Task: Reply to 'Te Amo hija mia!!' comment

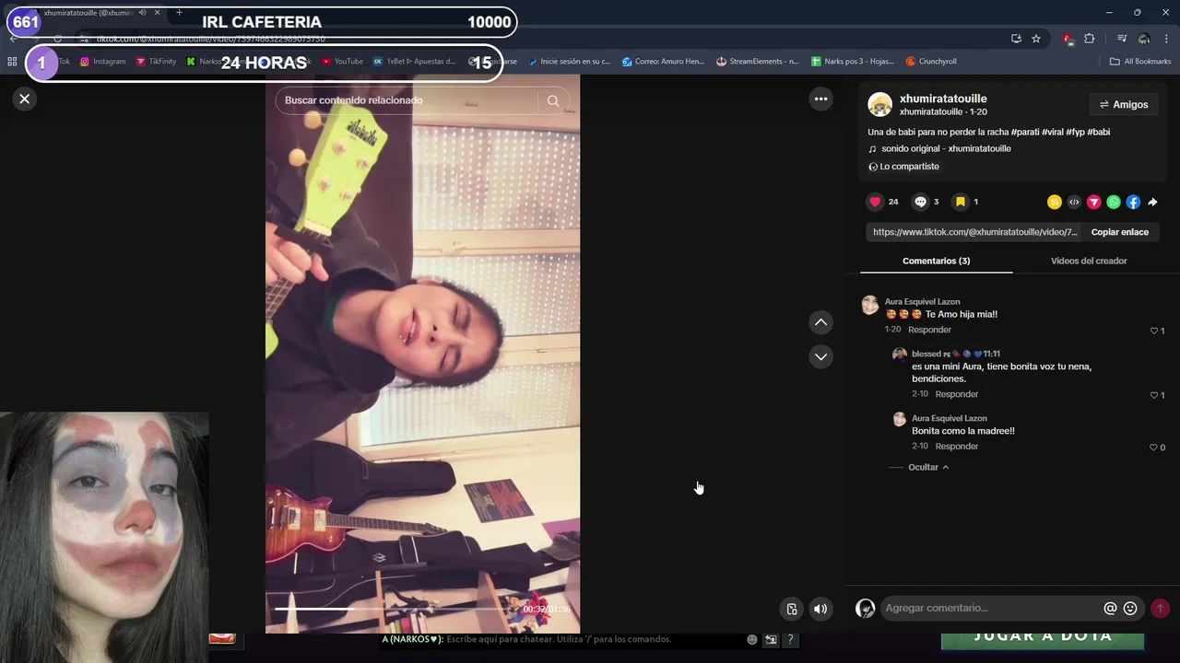Action: [x=929, y=330]
